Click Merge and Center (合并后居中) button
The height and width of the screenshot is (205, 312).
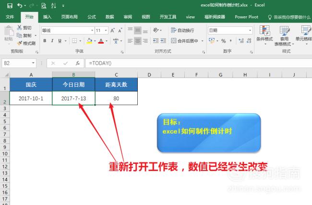tap(184, 41)
